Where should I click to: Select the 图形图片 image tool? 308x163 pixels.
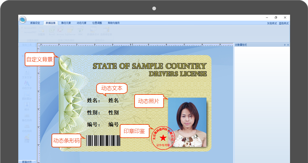coord(27,96)
